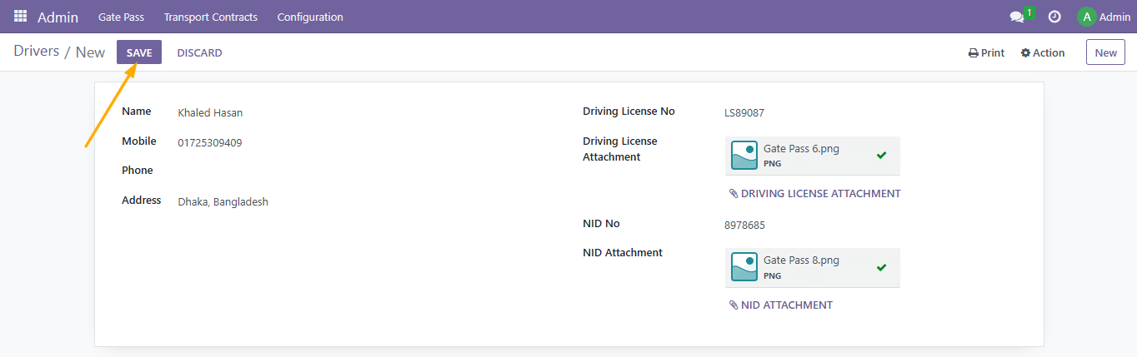
Task: Open the Print dropdown
Action: point(986,52)
